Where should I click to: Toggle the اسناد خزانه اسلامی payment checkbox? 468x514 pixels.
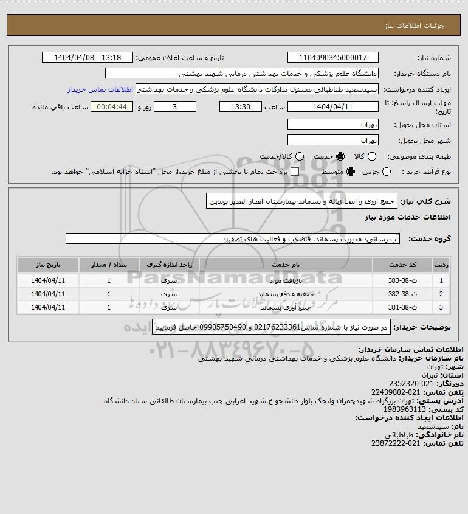pyautogui.click(x=295, y=172)
